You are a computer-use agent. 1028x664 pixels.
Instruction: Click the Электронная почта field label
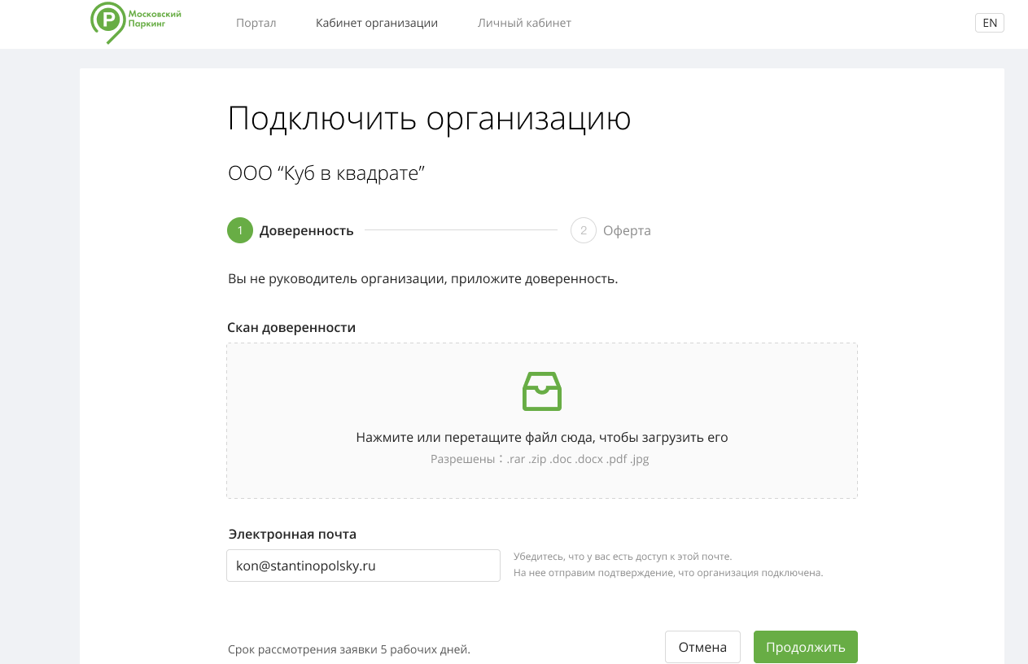292,534
